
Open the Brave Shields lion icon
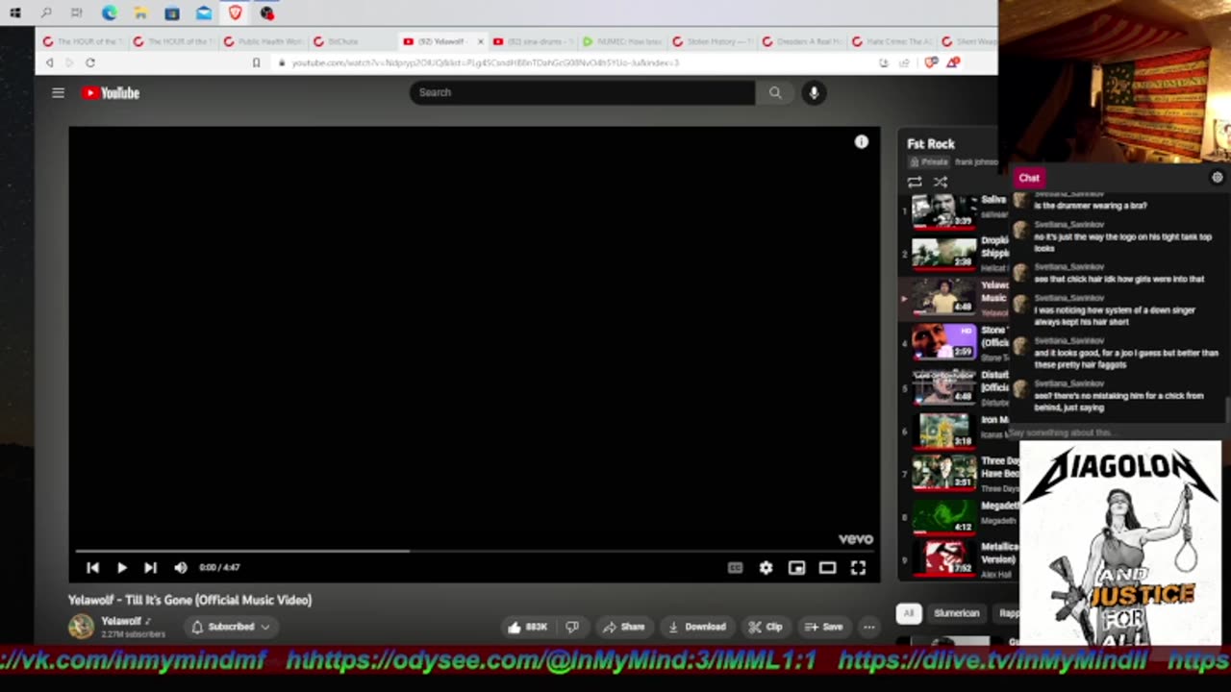930,62
